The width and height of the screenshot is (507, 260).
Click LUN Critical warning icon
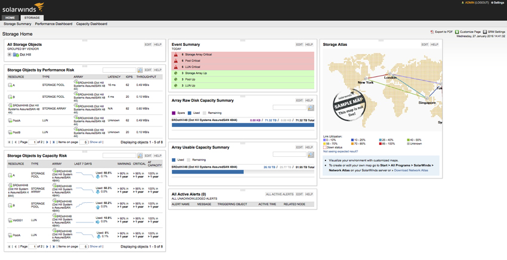pyautogui.click(x=176, y=67)
